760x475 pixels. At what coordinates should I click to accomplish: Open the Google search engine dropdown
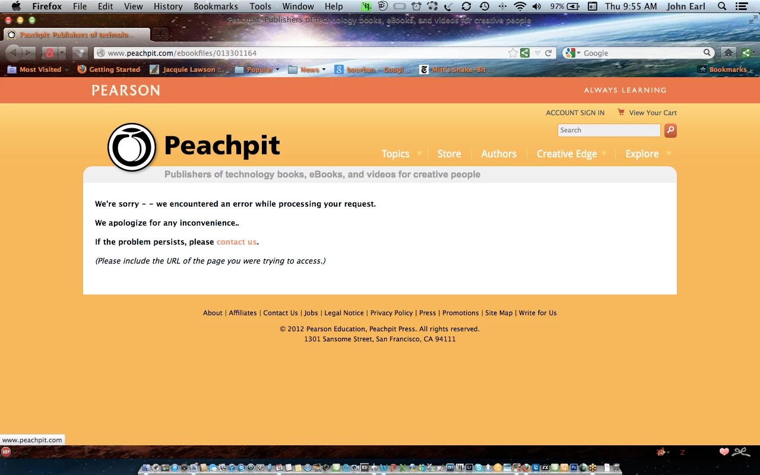573,53
